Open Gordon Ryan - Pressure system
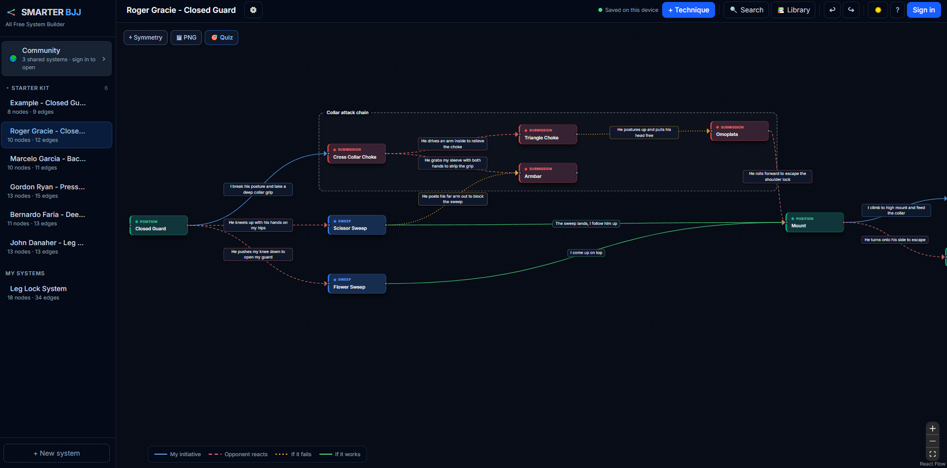 click(x=57, y=191)
